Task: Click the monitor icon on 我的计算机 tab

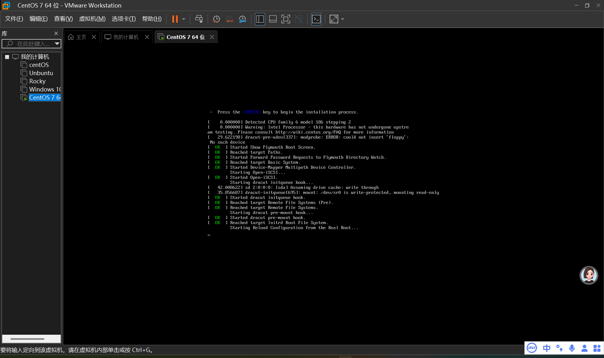Action: click(108, 37)
